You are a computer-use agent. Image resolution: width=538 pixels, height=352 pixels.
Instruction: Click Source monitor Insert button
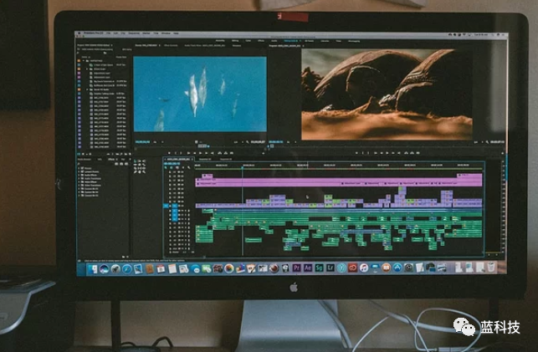tap(219, 153)
